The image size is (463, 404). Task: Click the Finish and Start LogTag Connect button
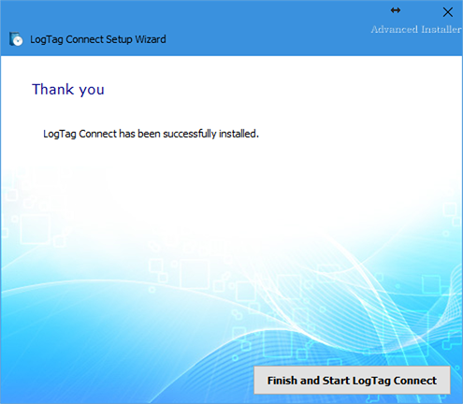(x=352, y=380)
